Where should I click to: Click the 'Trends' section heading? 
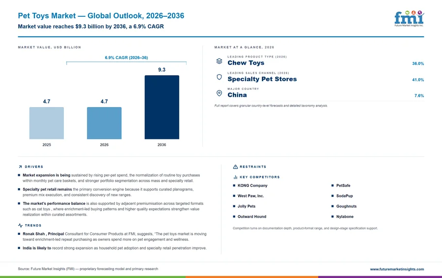pos(33,225)
